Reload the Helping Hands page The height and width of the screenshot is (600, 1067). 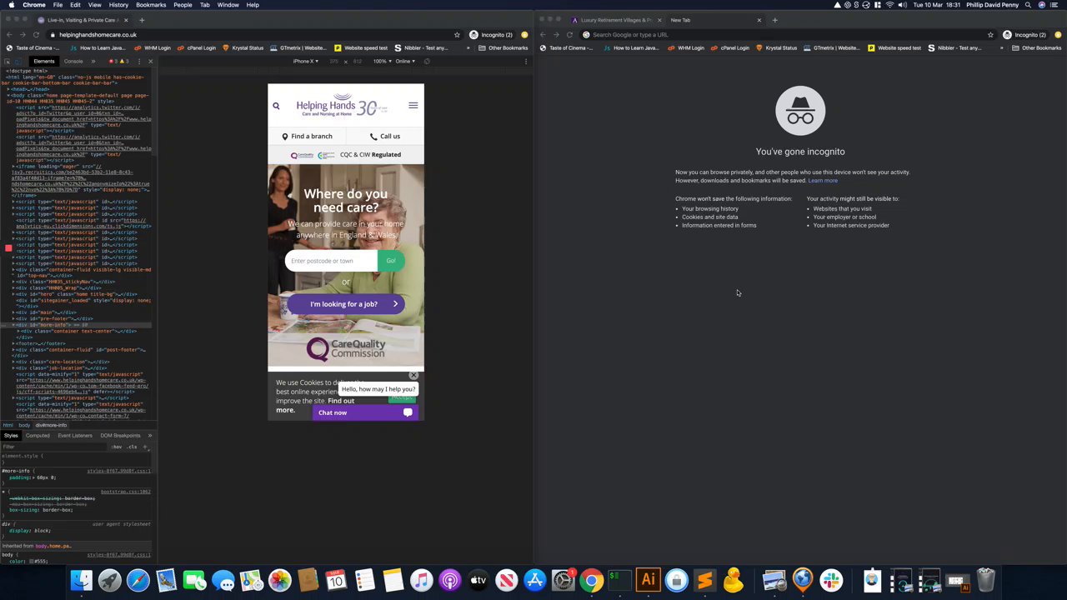(36, 35)
